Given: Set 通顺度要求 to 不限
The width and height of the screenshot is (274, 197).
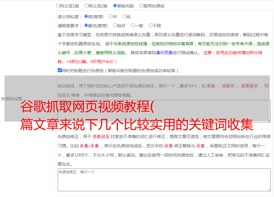Looking at the screenshot, I should click(x=150, y=25).
